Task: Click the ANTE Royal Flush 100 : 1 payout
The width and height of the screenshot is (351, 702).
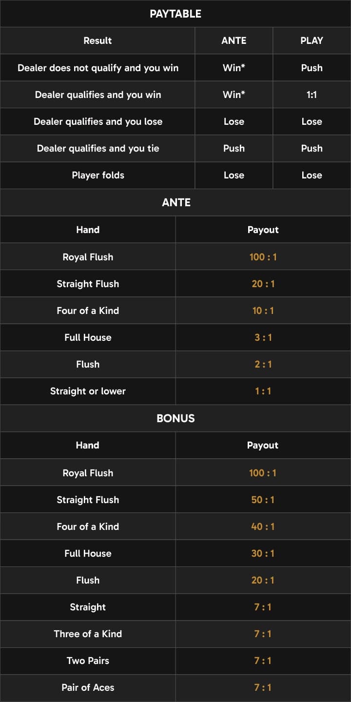Action: 263,257
